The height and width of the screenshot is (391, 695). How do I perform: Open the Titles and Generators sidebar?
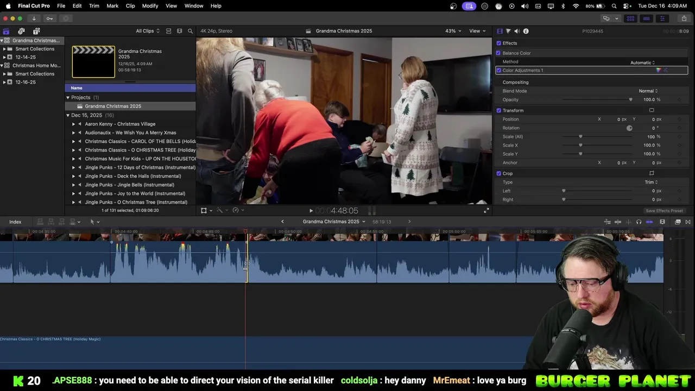coord(36,31)
